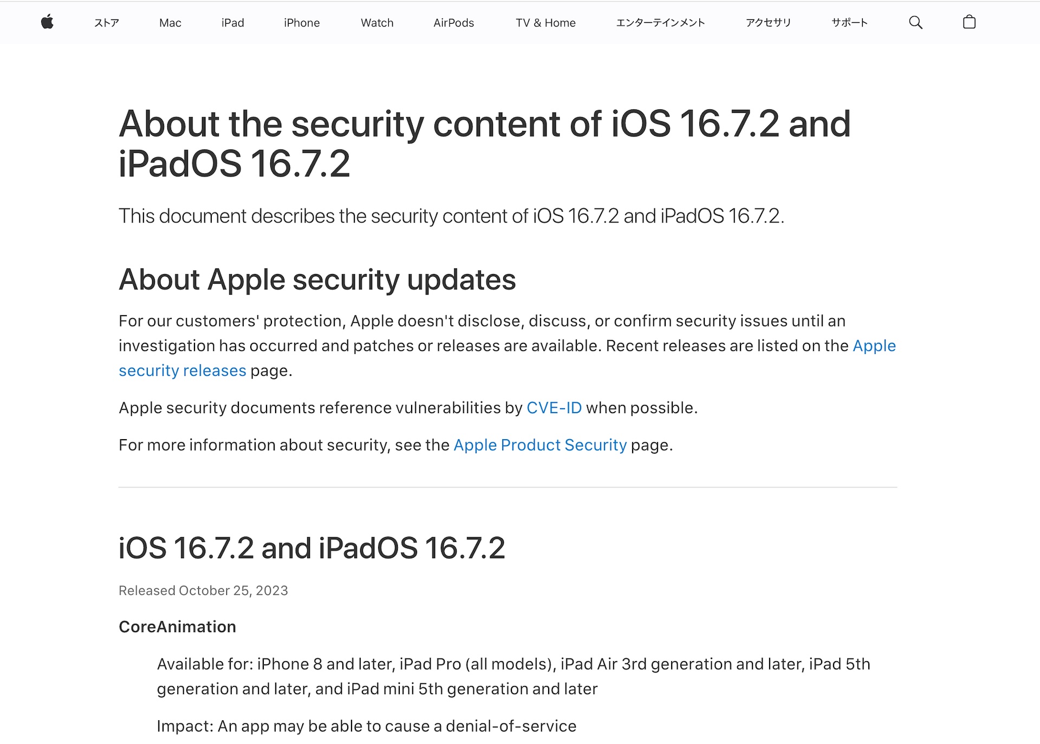
Task: Click the CoreAnimation section heading
Action: [x=177, y=627]
